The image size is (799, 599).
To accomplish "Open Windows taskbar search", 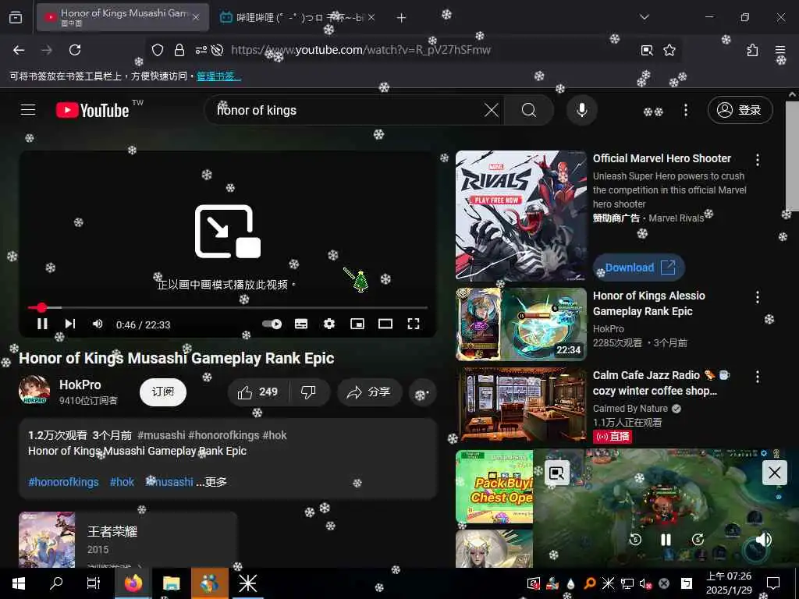I will 56,583.
